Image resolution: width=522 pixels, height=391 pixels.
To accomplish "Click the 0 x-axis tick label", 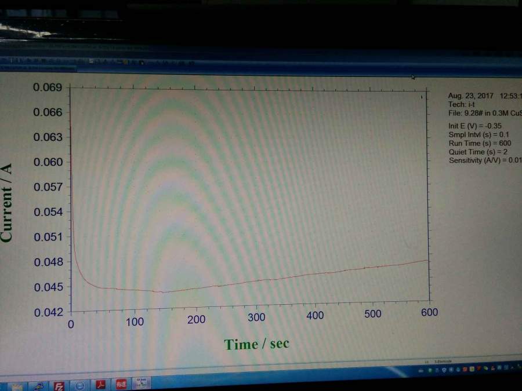I will (71, 324).
